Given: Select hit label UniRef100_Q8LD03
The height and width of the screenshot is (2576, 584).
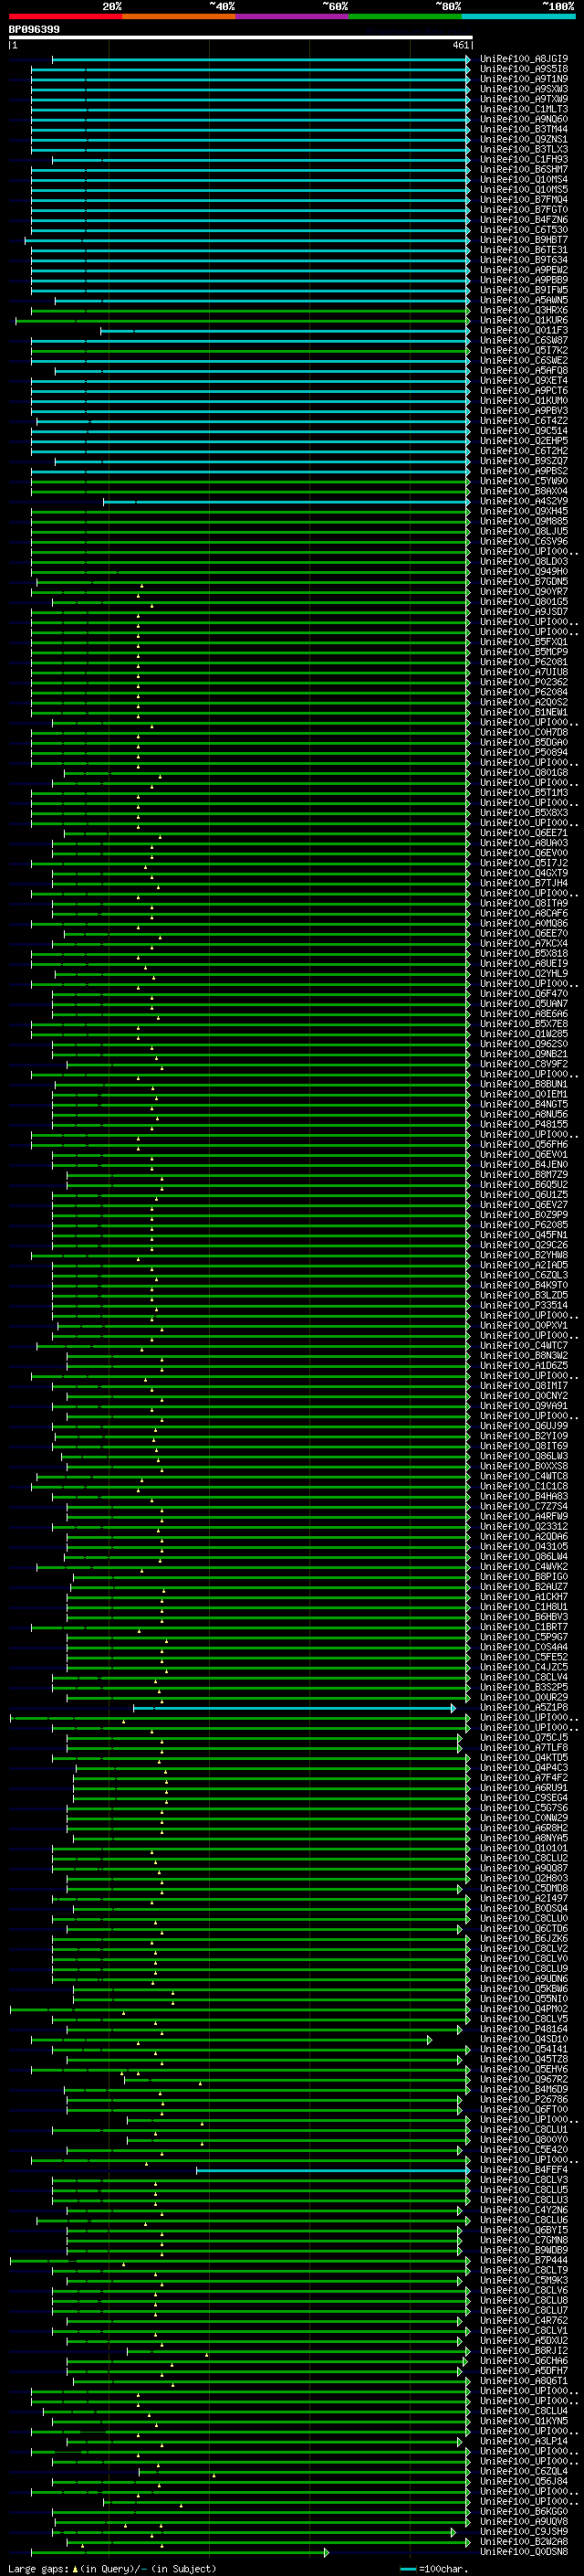Looking at the screenshot, I should click(523, 562).
